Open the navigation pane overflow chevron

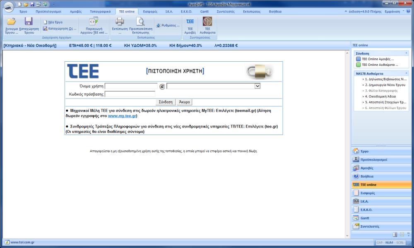point(409,234)
